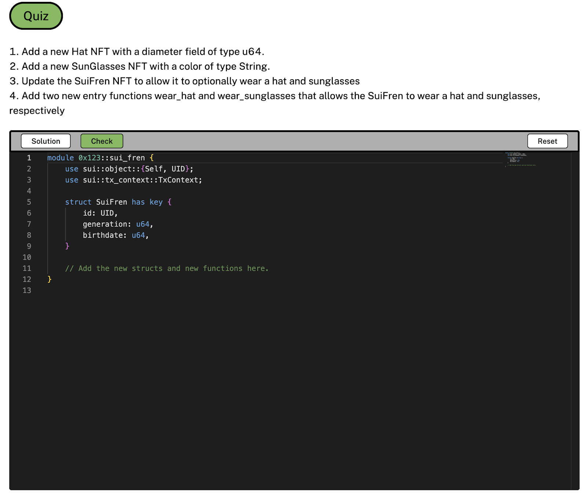Select the green Quiz badge
The height and width of the screenshot is (497, 587).
(x=36, y=16)
